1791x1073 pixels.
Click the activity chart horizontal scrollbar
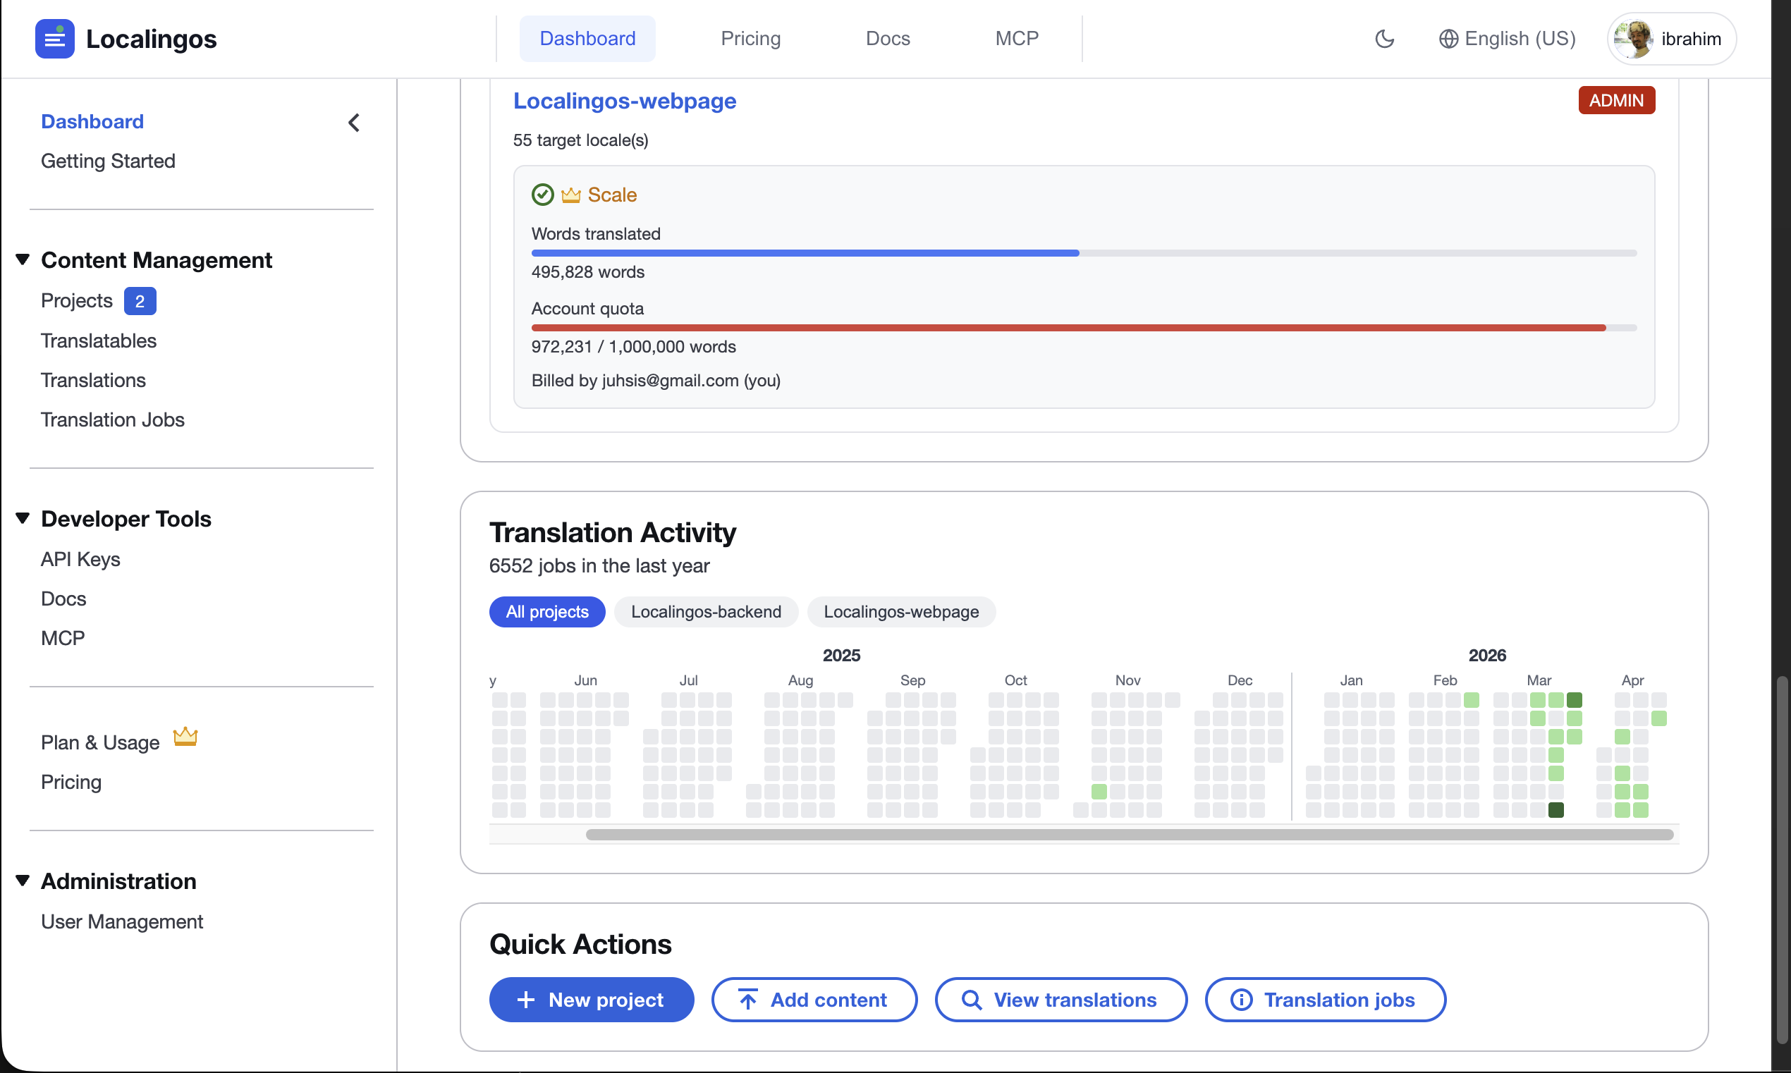click(1129, 835)
